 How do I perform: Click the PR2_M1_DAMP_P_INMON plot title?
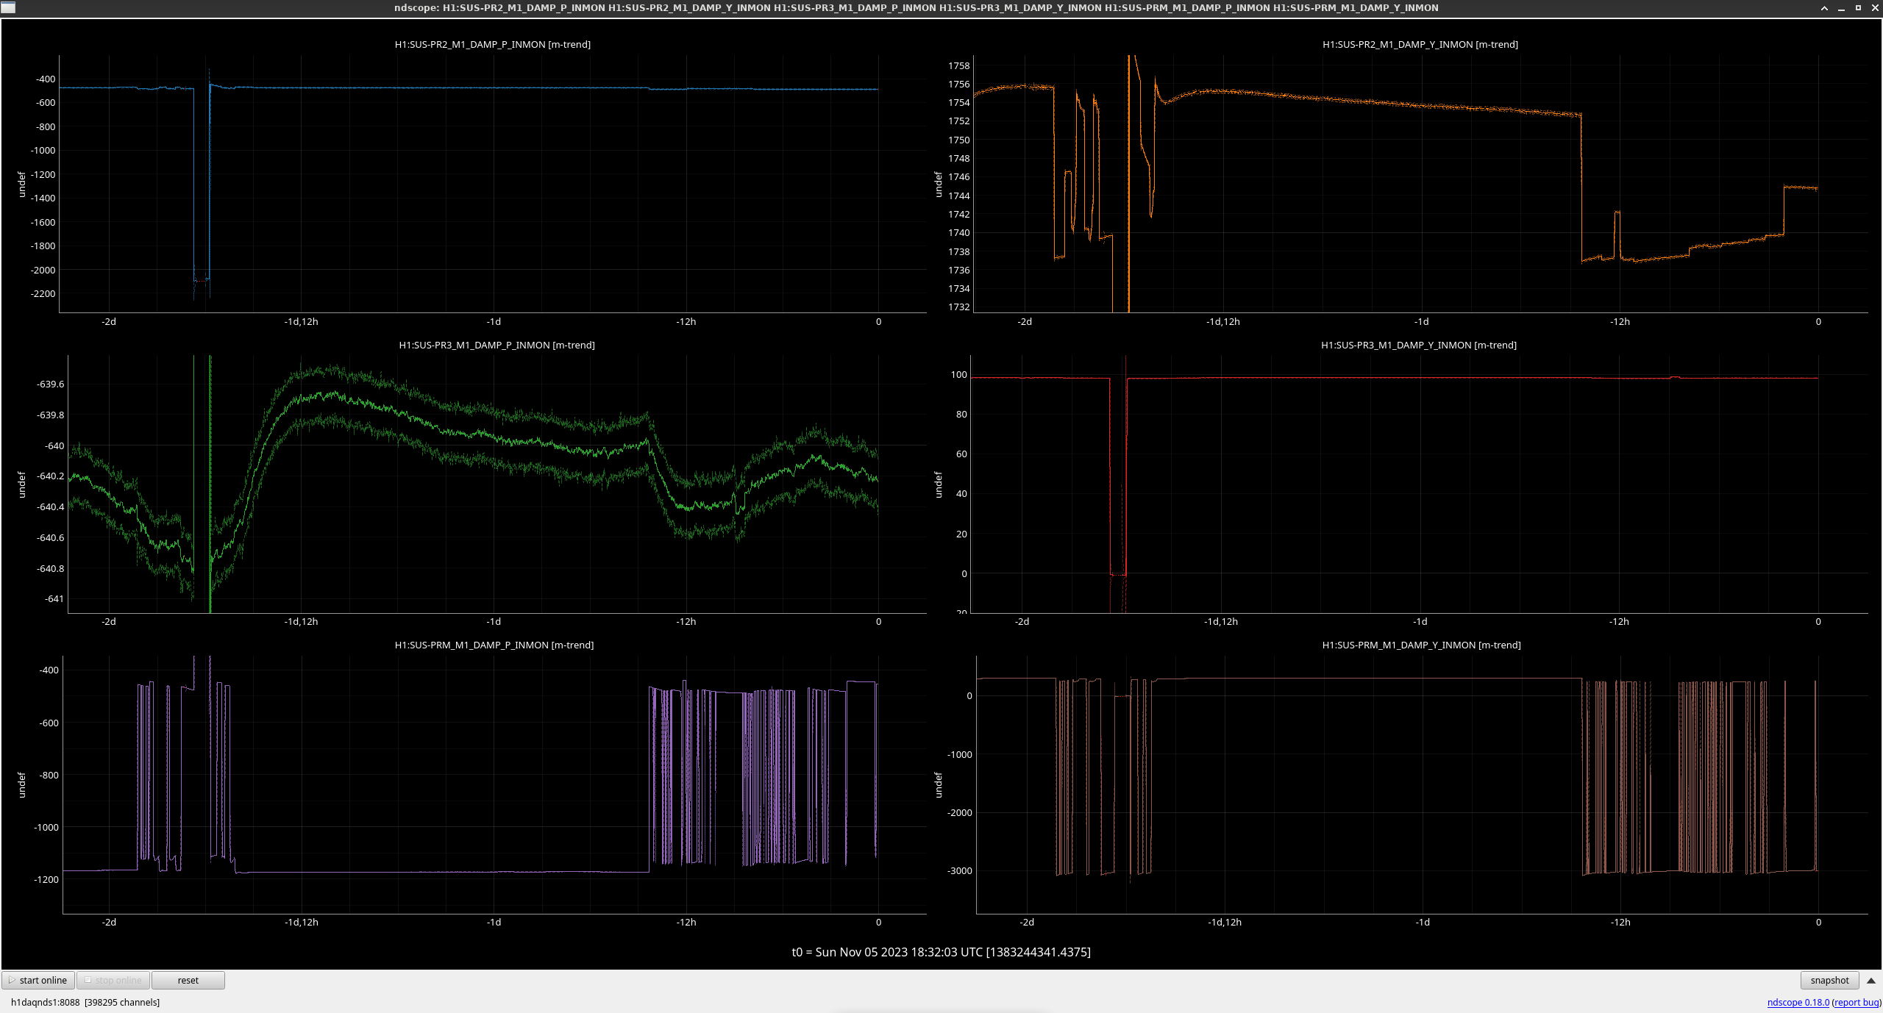(492, 44)
